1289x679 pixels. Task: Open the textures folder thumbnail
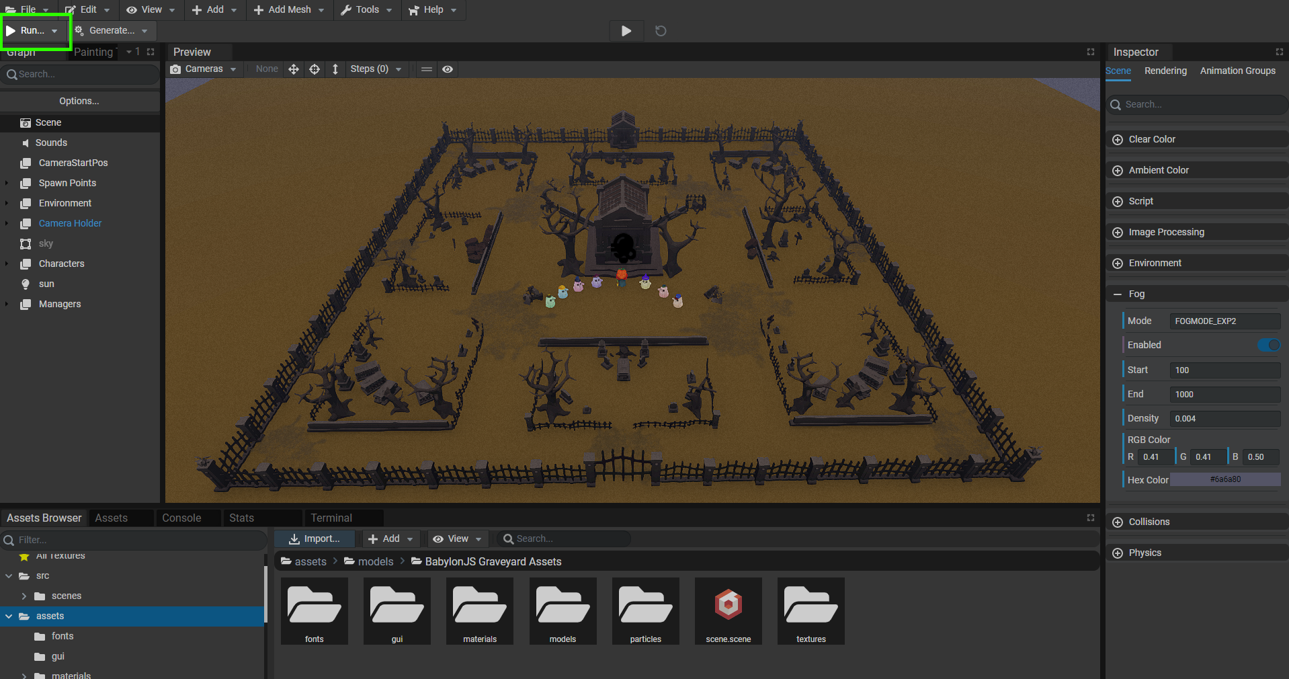click(810, 610)
